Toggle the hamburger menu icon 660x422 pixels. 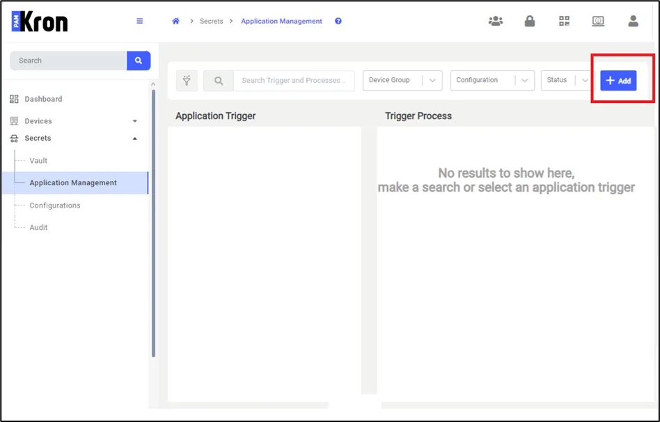click(x=140, y=21)
